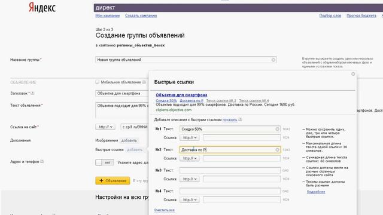Open protocol dropdown for Ссылка на сайт
The width and height of the screenshot is (383, 215).
click(x=105, y=127)
